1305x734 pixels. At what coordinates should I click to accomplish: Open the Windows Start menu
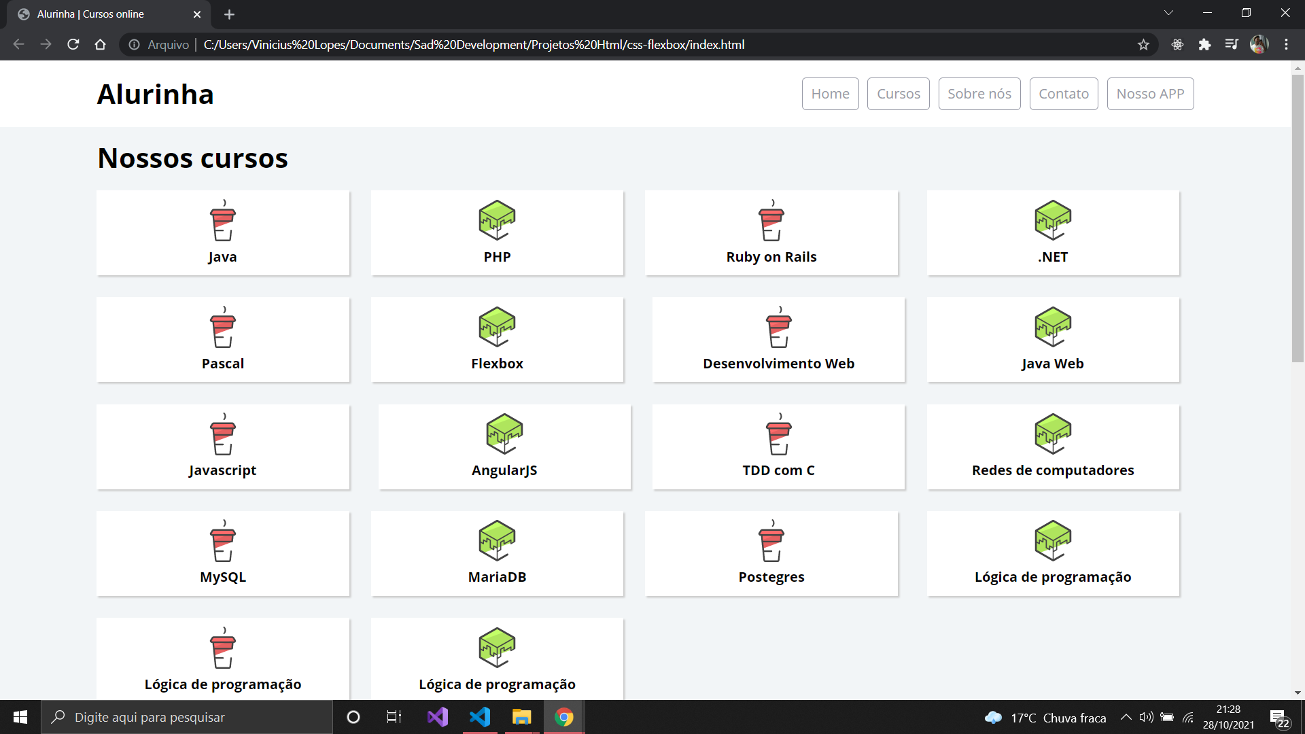pyautogui.click(x=20, y=717)
